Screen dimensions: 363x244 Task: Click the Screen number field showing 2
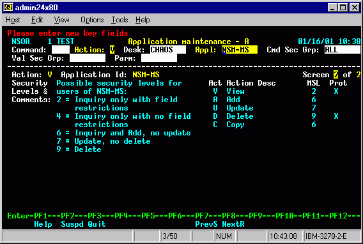coord(336,75)
